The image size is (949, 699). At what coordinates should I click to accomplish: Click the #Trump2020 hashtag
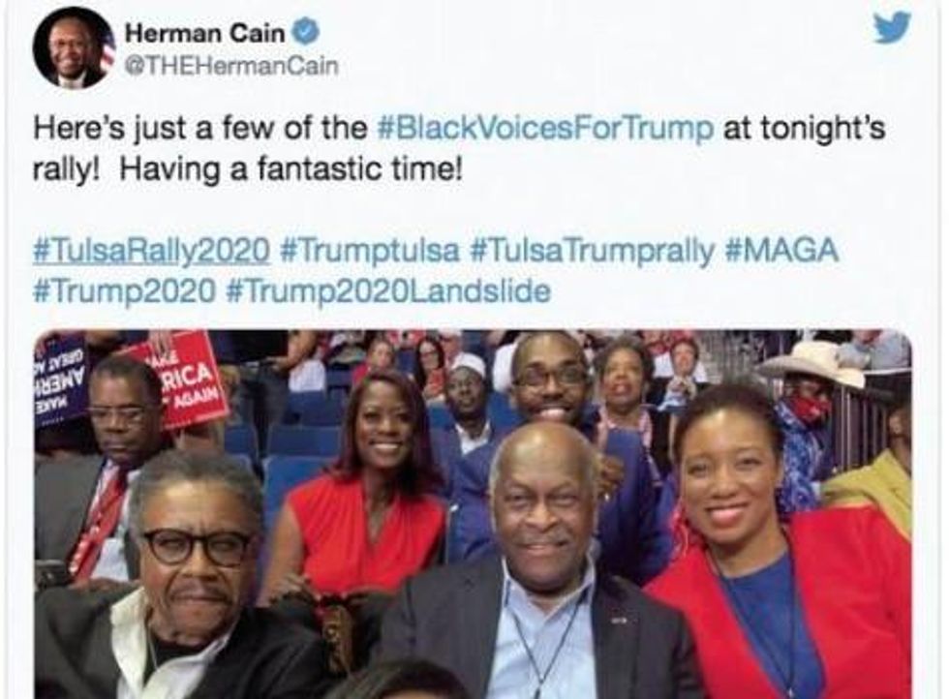point(124,291)
